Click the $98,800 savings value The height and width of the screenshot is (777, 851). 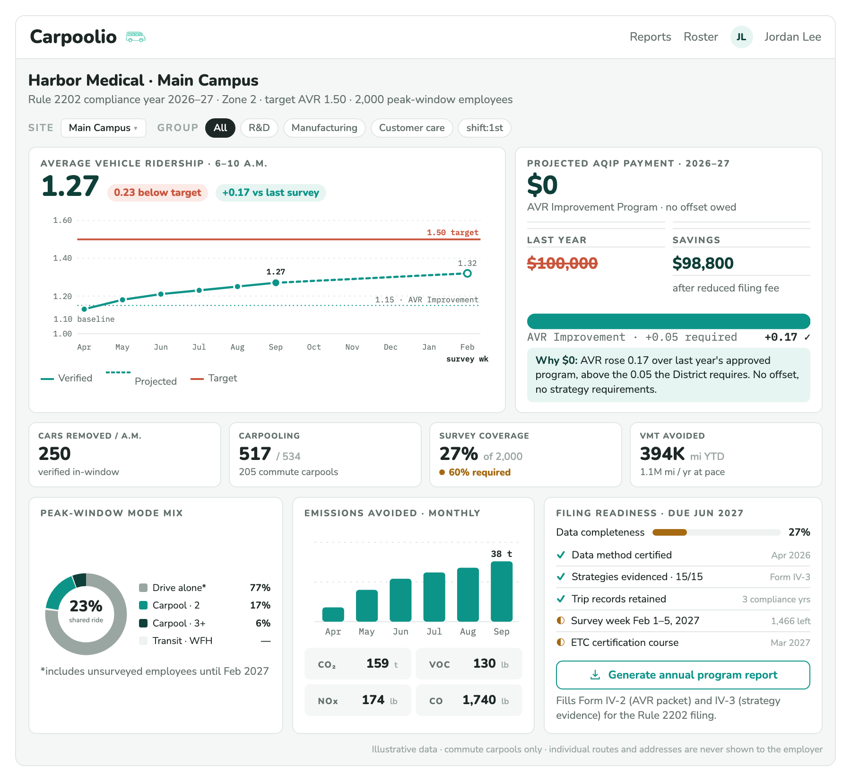[x=703, y=264]
